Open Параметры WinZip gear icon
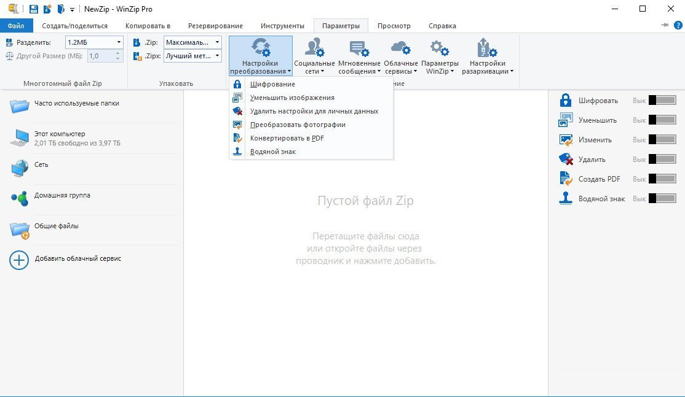 [440, 49]
